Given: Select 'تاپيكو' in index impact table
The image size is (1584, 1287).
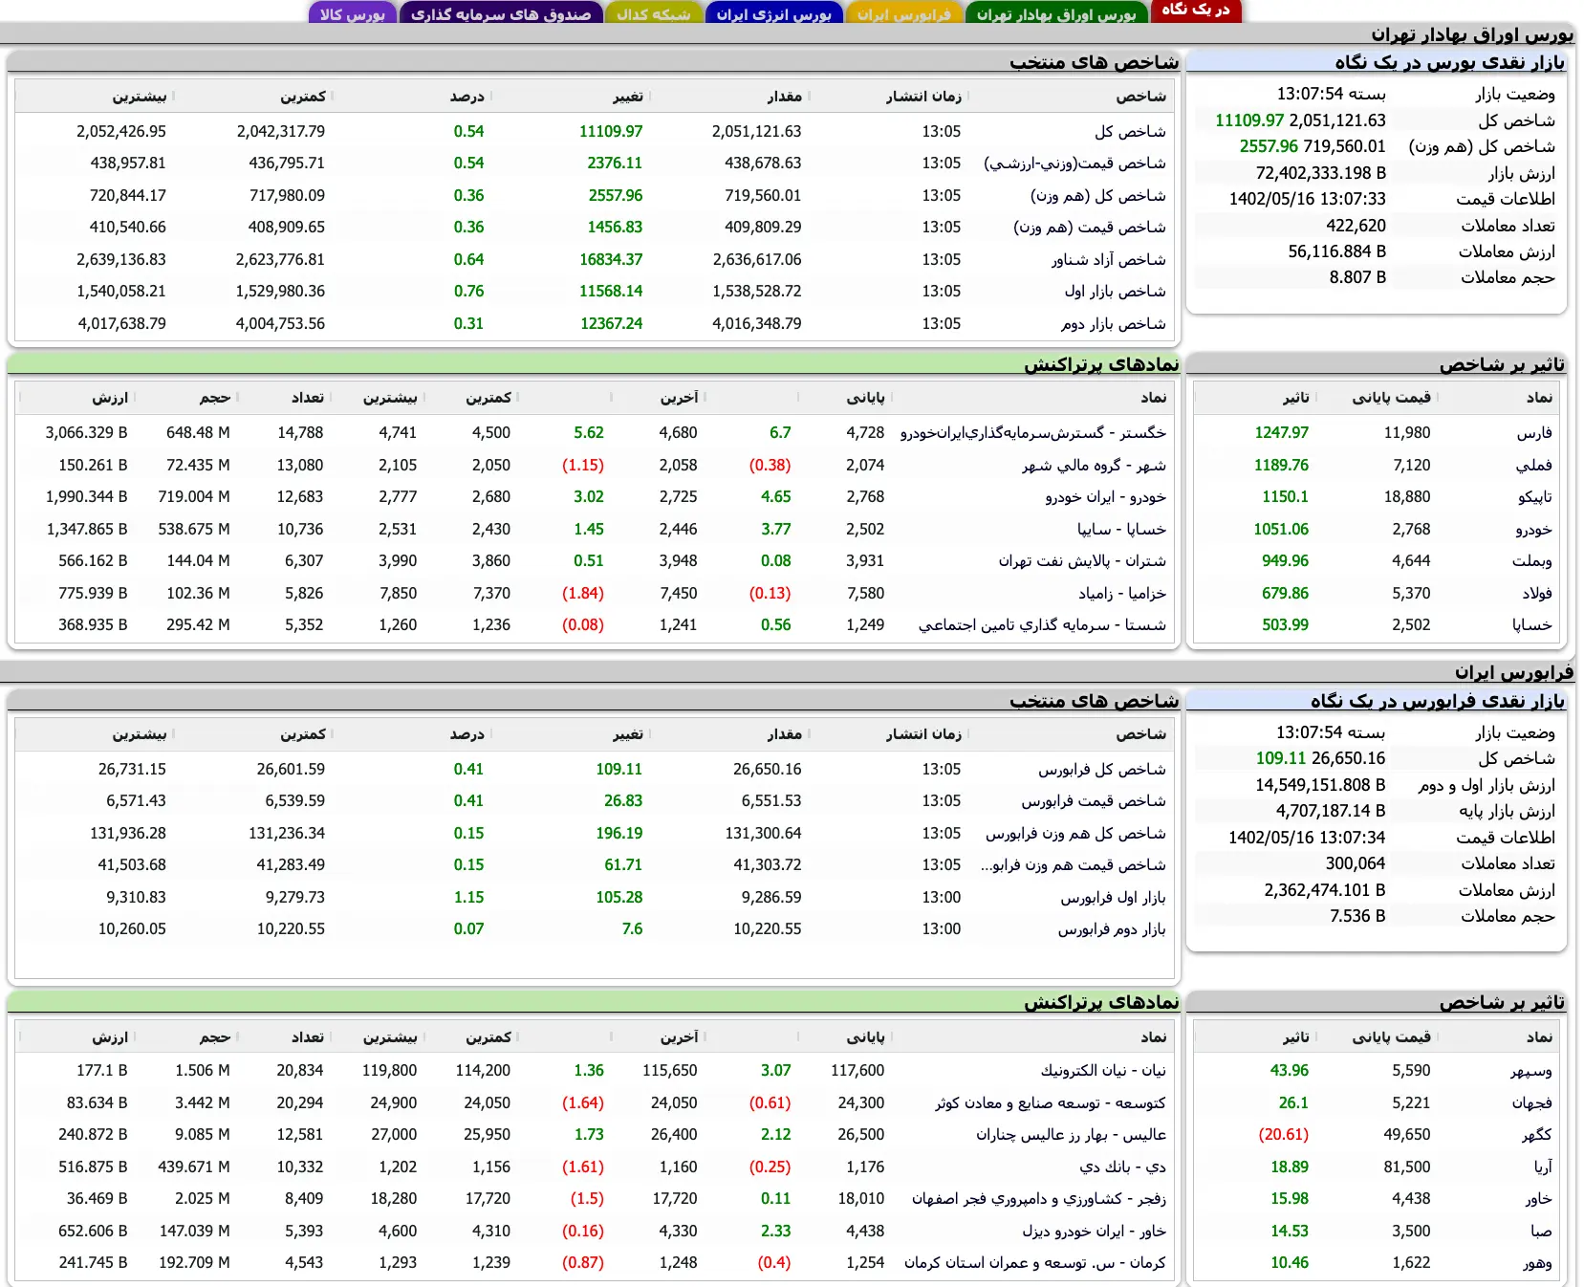Looking at the screenshot, I should [x=1534, y=497].
